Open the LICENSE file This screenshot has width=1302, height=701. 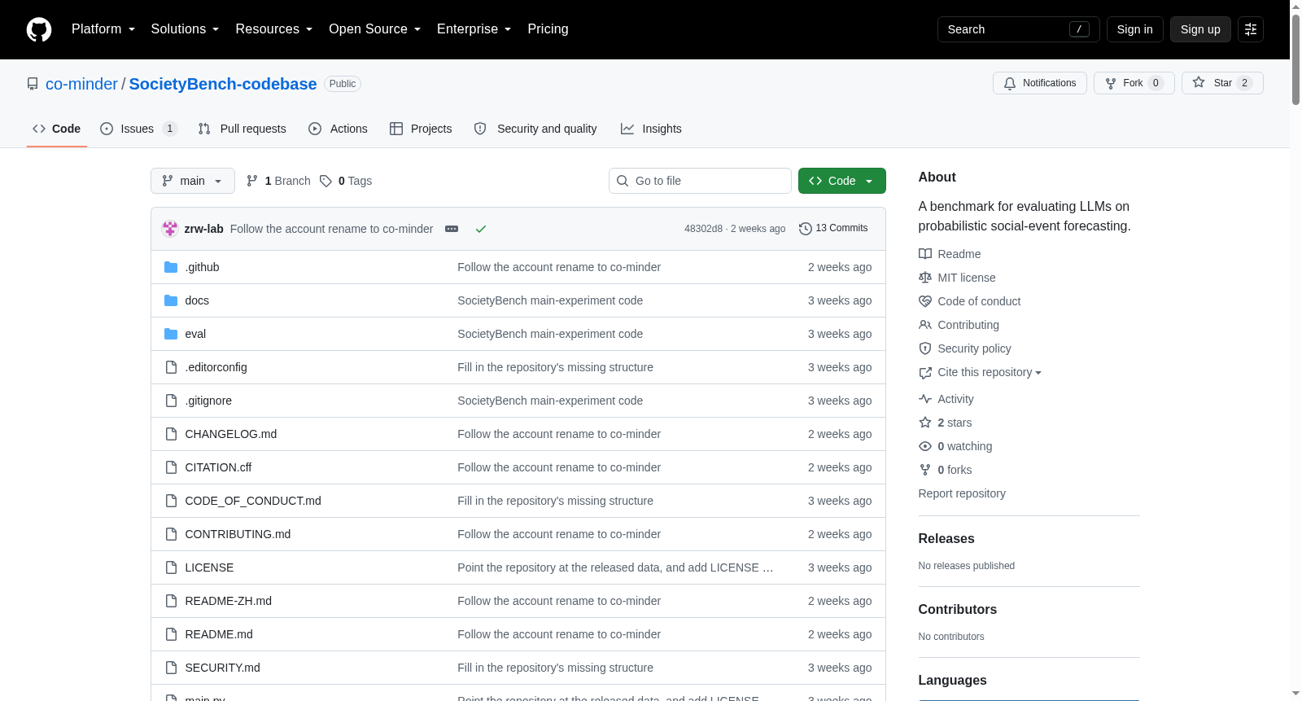click(209, 567)
